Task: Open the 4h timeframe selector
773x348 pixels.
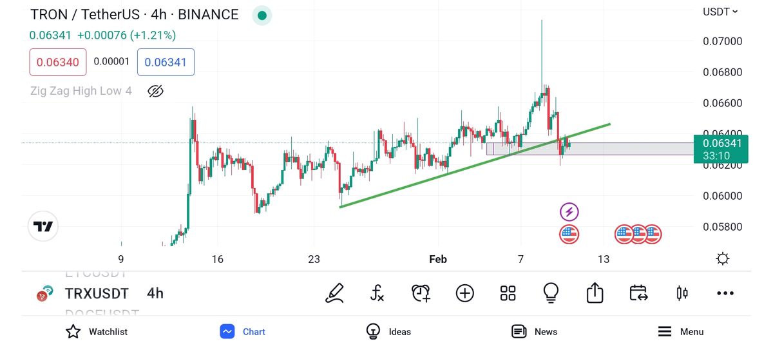Action: point(155,293)
